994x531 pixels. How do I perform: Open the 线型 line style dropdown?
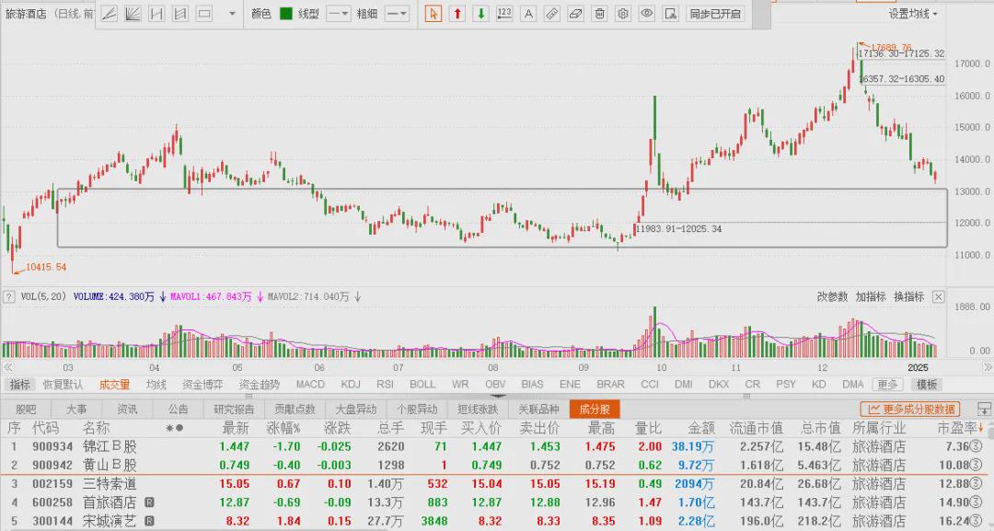[339, 13]
